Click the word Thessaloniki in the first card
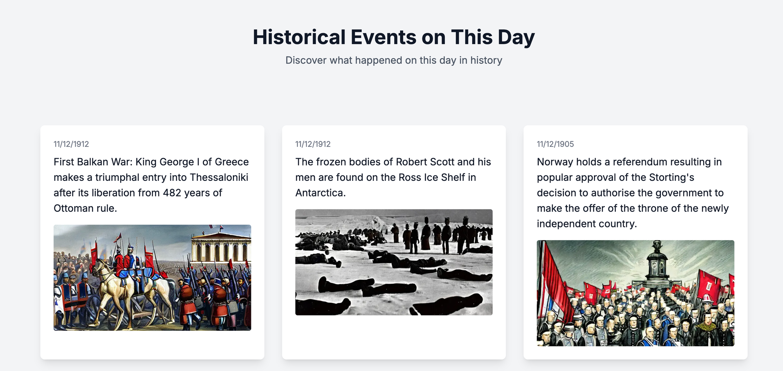The height and width of the screenshot is (371, 783). click(219, 177)
